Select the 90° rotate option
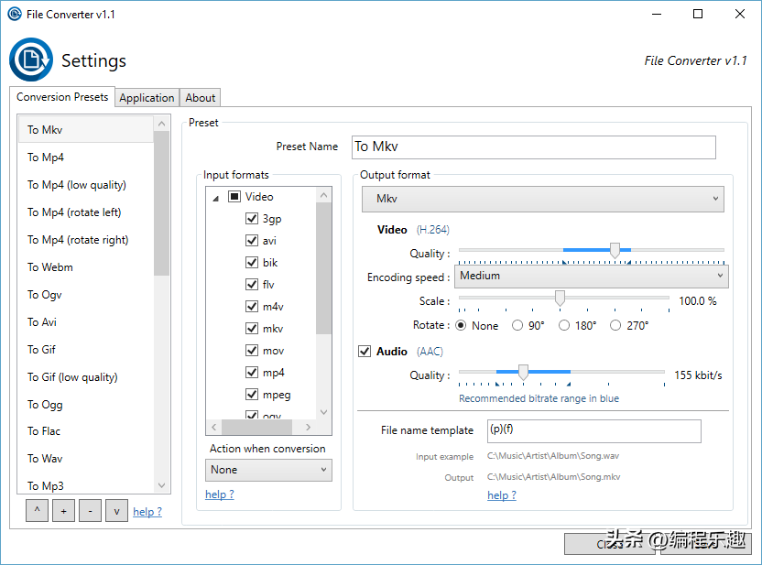Viewport: 762px width, 565px height. tap(517, 325)
